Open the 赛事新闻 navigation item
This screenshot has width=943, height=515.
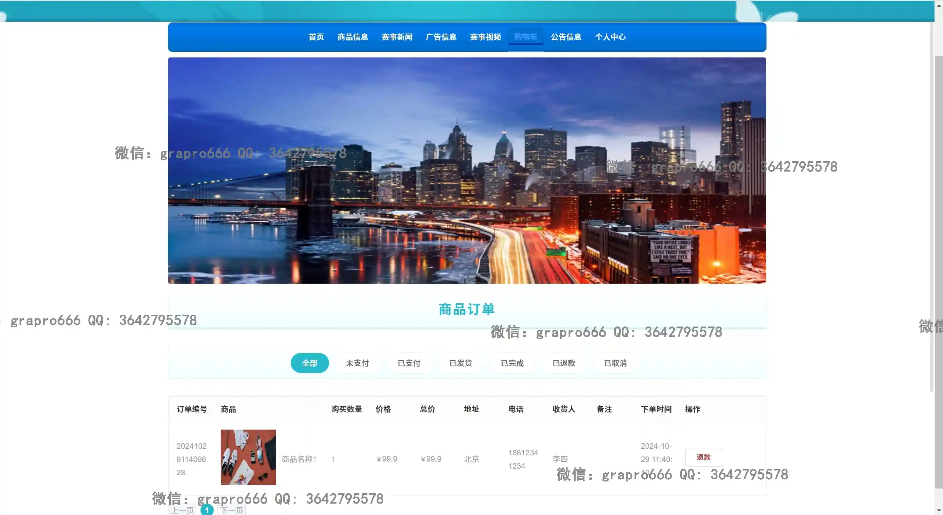pos(397,37)
